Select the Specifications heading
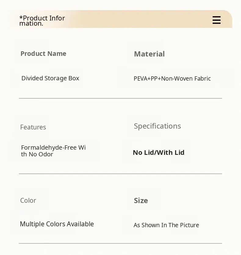The width and height of the screenshot is (241, 255). pyautogui.click(x=157, y=126)
